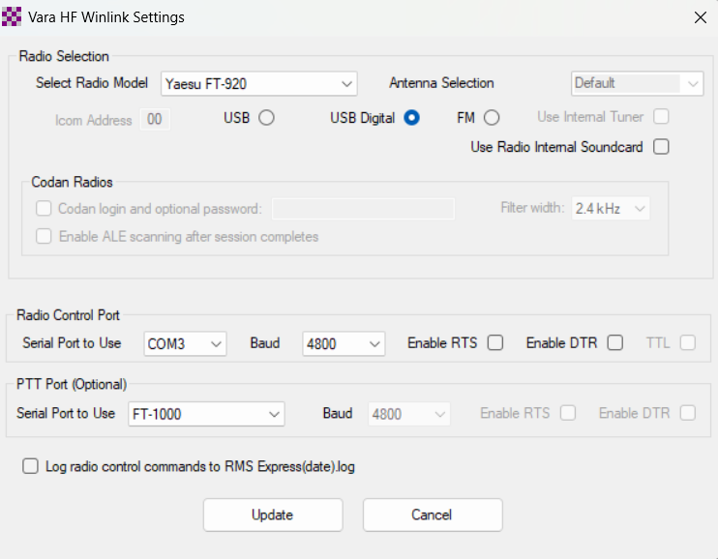Choose the USB Digital mode option
Screen dimensions: 718x559
pyautogui.click(x=411, y=118)
